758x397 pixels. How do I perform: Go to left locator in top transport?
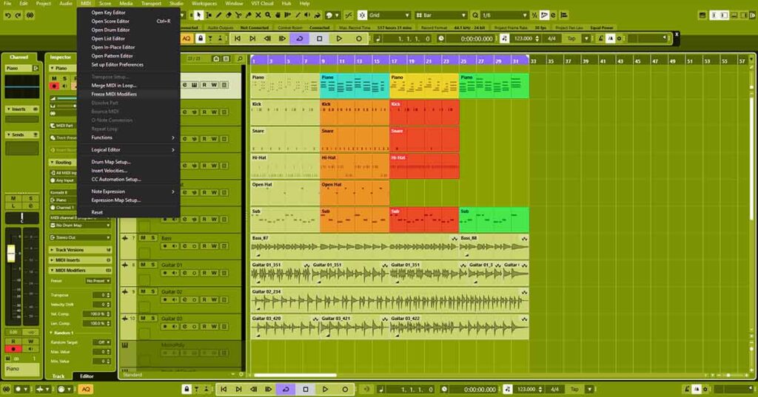238,38
